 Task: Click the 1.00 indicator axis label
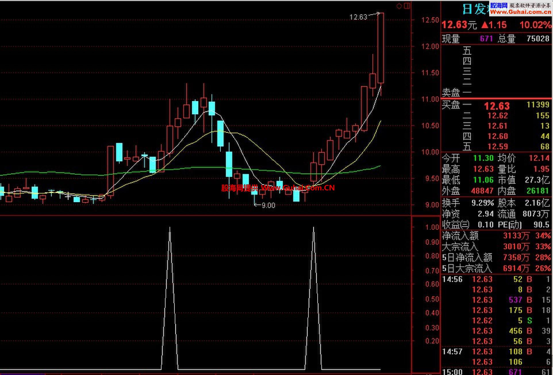pos(432,227)
